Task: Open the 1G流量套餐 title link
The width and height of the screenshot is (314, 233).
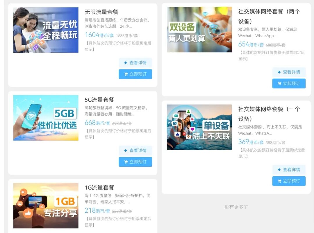Action: [99, 188]
